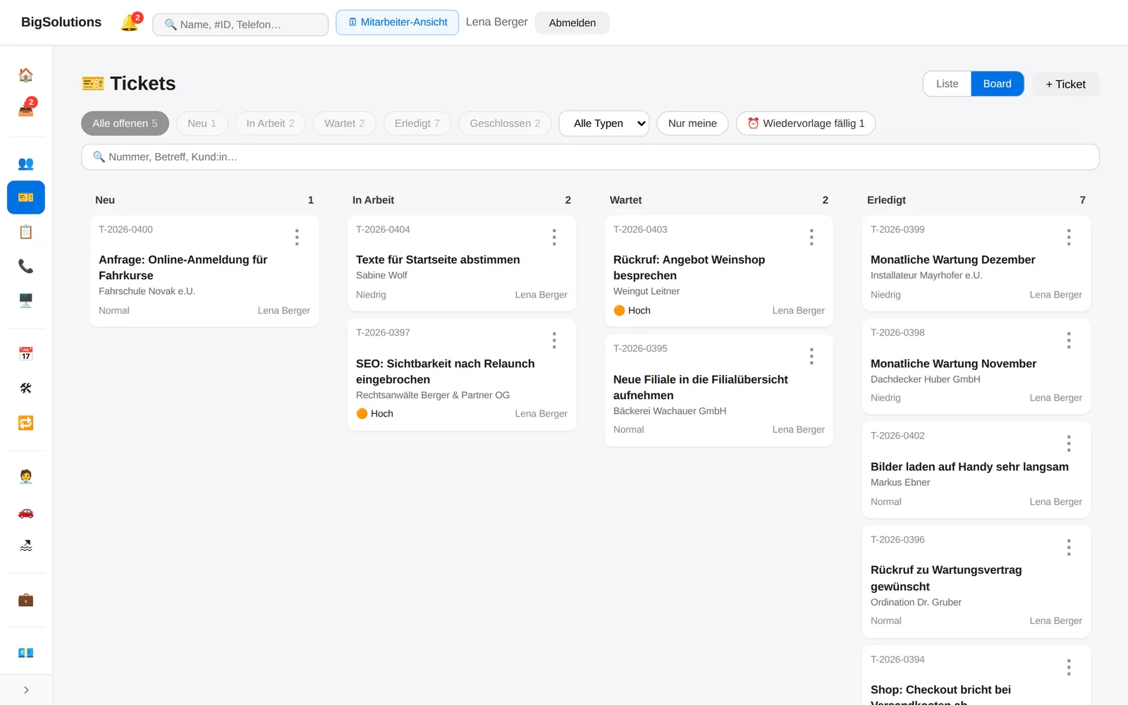
Task: Select the Wartet filter tab
Action: pos(344,123)
